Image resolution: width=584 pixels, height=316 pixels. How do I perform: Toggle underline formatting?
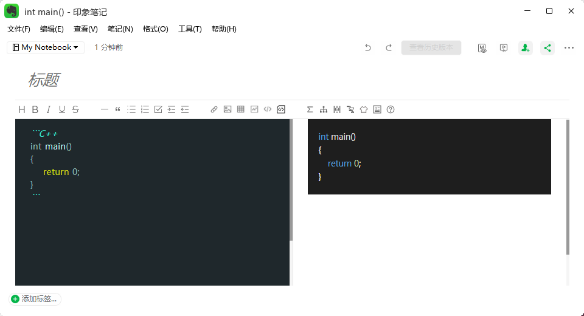click(x=62, y=109)
